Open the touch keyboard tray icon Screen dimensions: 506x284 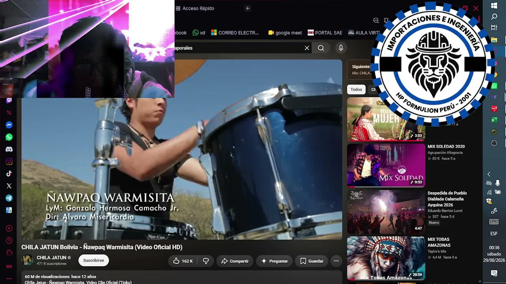click(494, 222)
